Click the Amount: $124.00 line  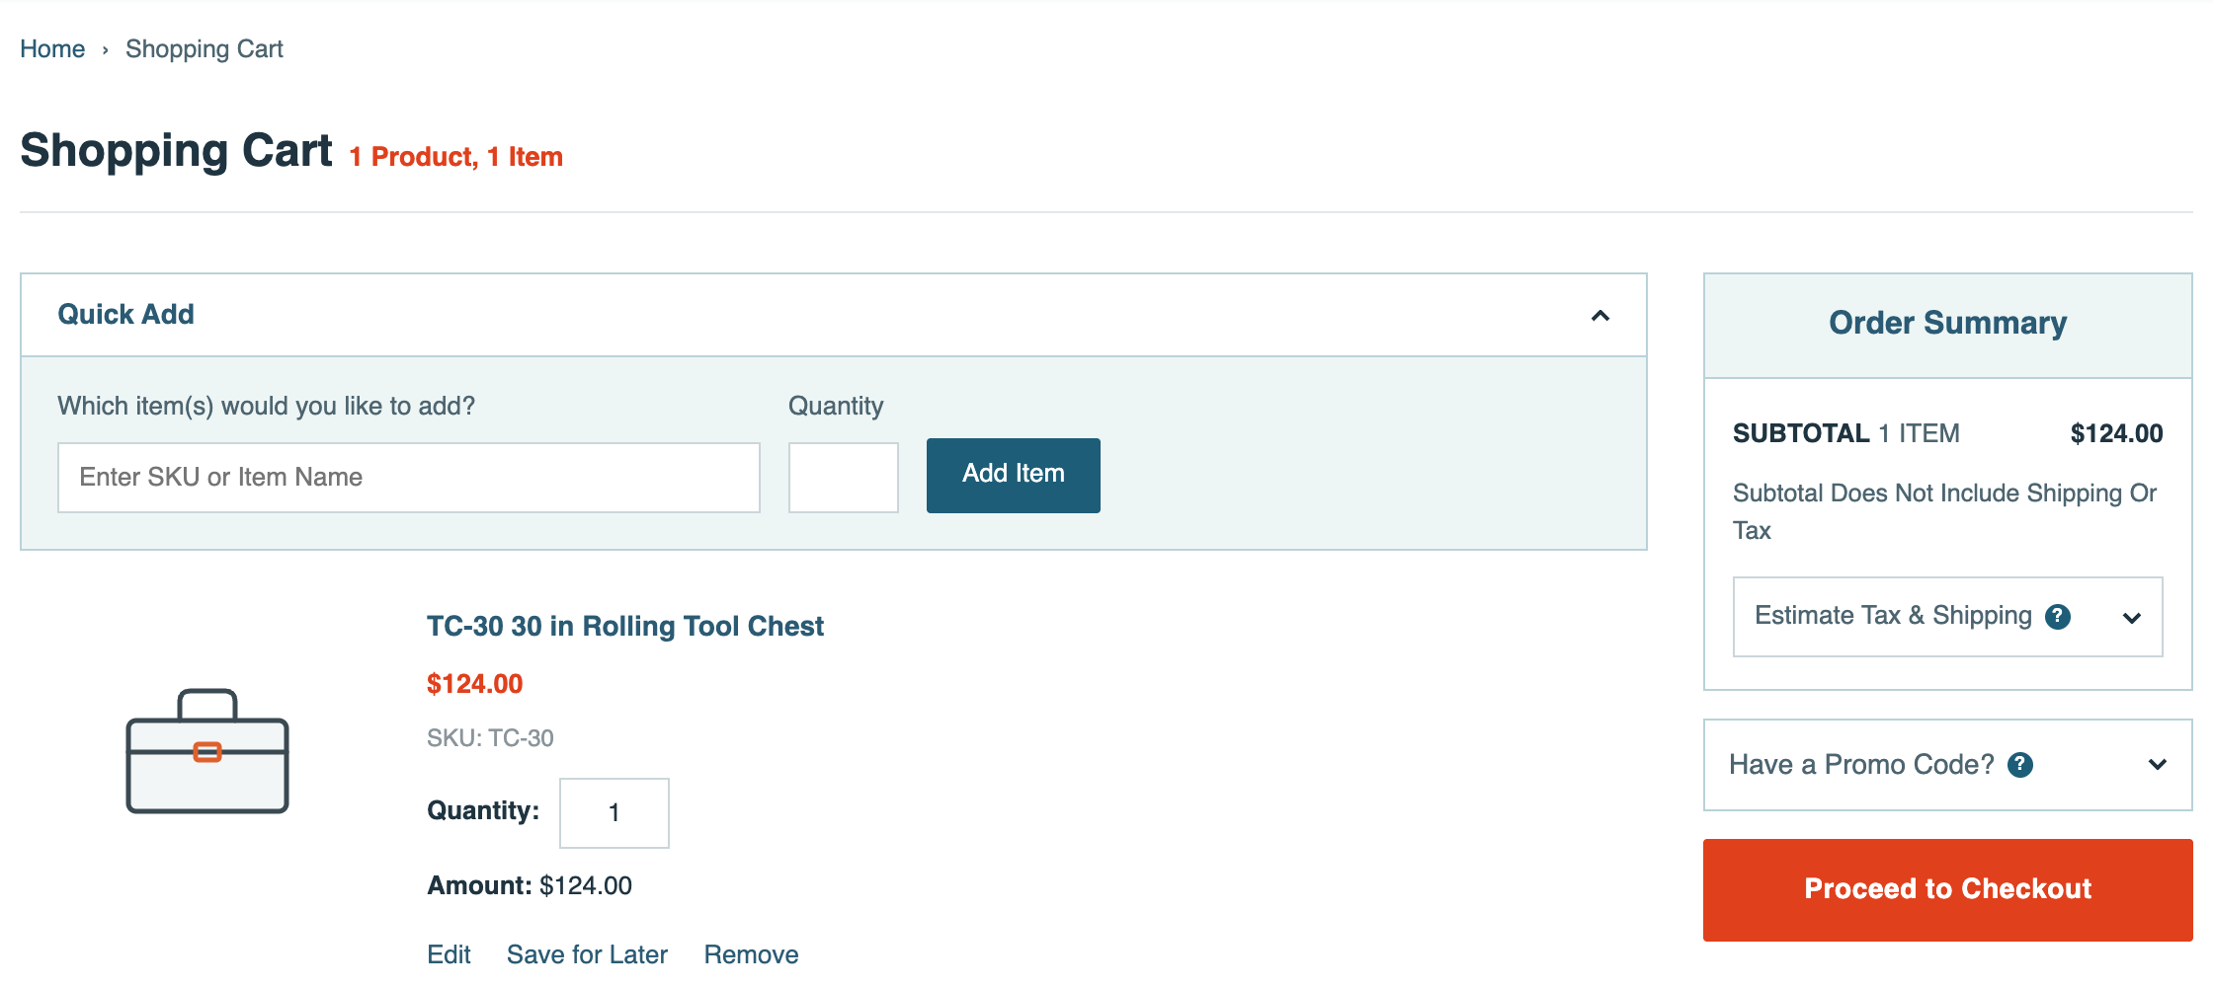(x=530, y=885)
